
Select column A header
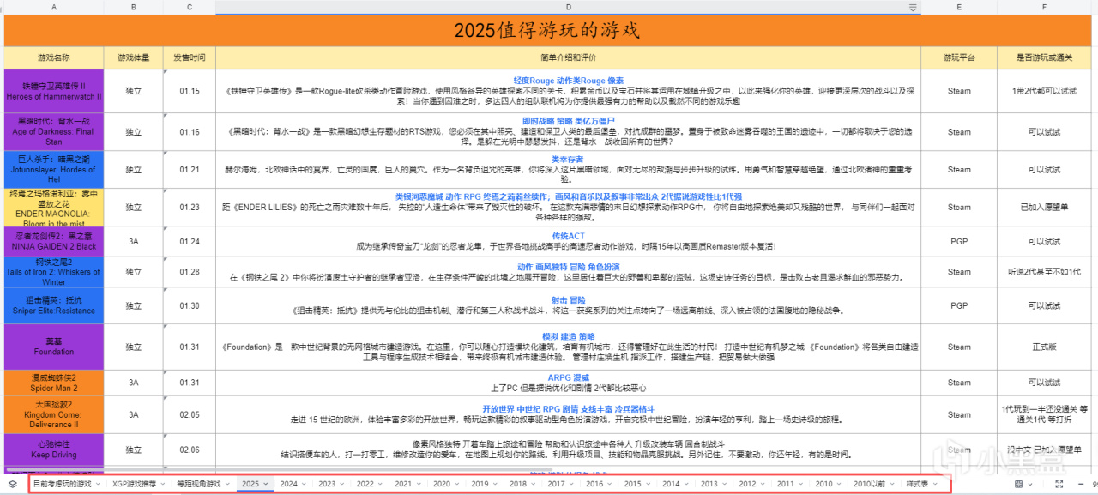click(54, 7)
